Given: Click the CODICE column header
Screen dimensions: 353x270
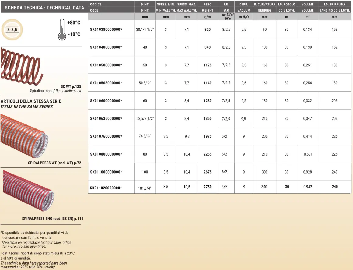Looking at the screenshot, I should [x=96, y=5].
